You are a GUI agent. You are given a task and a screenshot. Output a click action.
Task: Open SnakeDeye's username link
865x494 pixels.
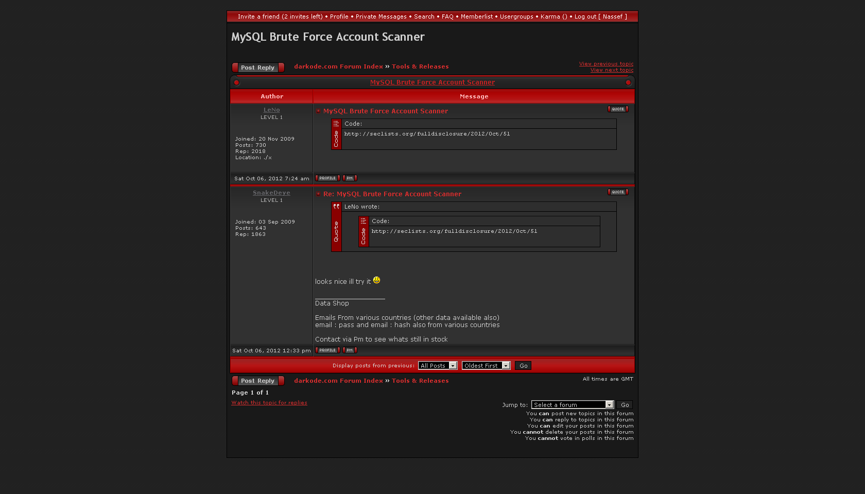pos(271,193)
